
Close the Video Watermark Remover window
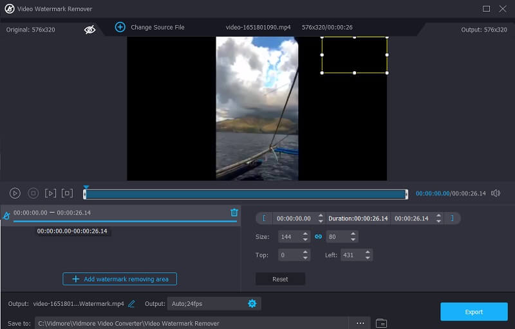pyautogui.click(x=503, y=8)
